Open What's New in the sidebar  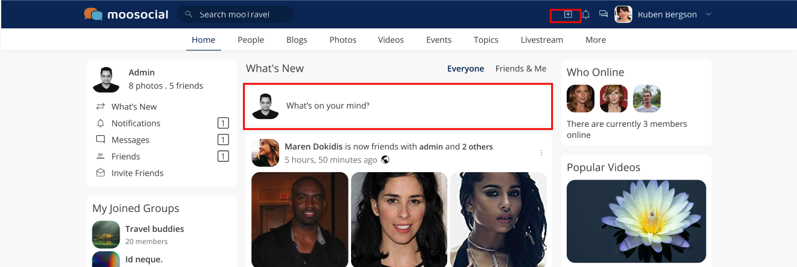coord(134,106)
